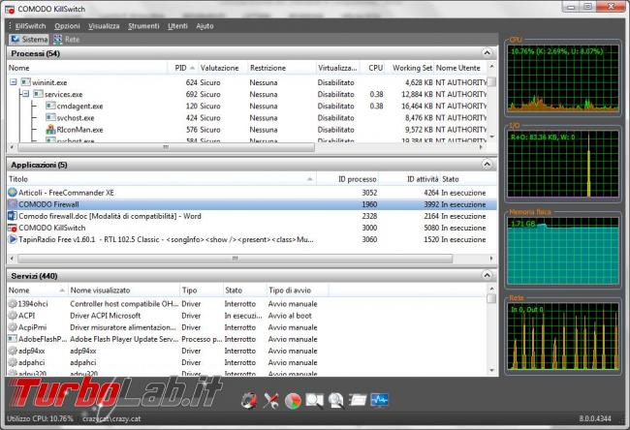Select the COMODO Firewall application row
Viewport: 630px width, 430px height.
252,204
